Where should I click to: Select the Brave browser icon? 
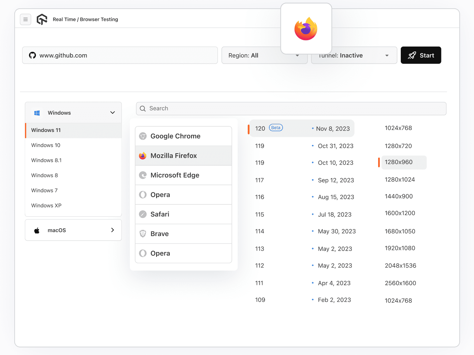[x=143, y=234]
